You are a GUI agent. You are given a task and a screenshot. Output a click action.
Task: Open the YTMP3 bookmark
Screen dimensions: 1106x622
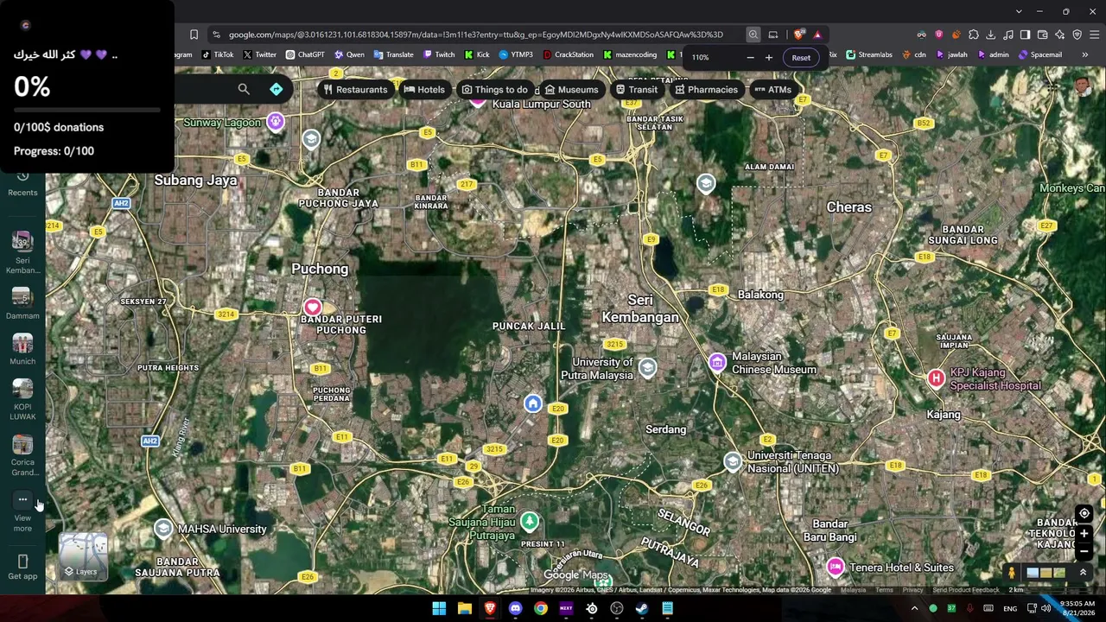click(516, 54)
